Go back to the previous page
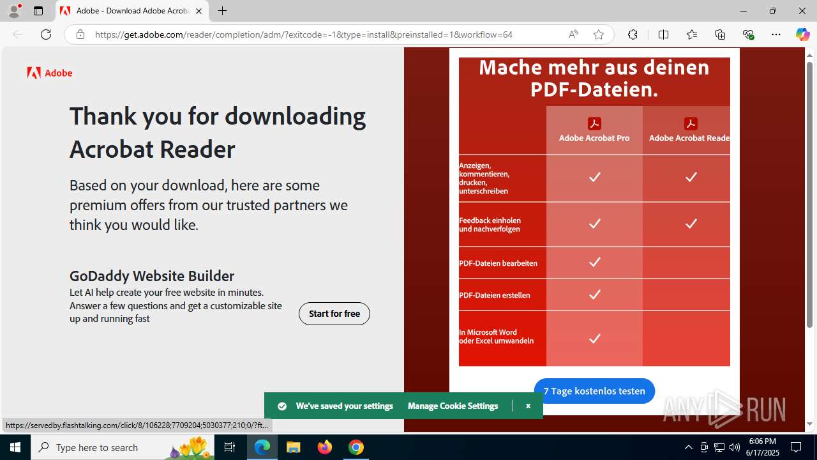Viewport: 817px width, 460px height. (x=18, y=34)
